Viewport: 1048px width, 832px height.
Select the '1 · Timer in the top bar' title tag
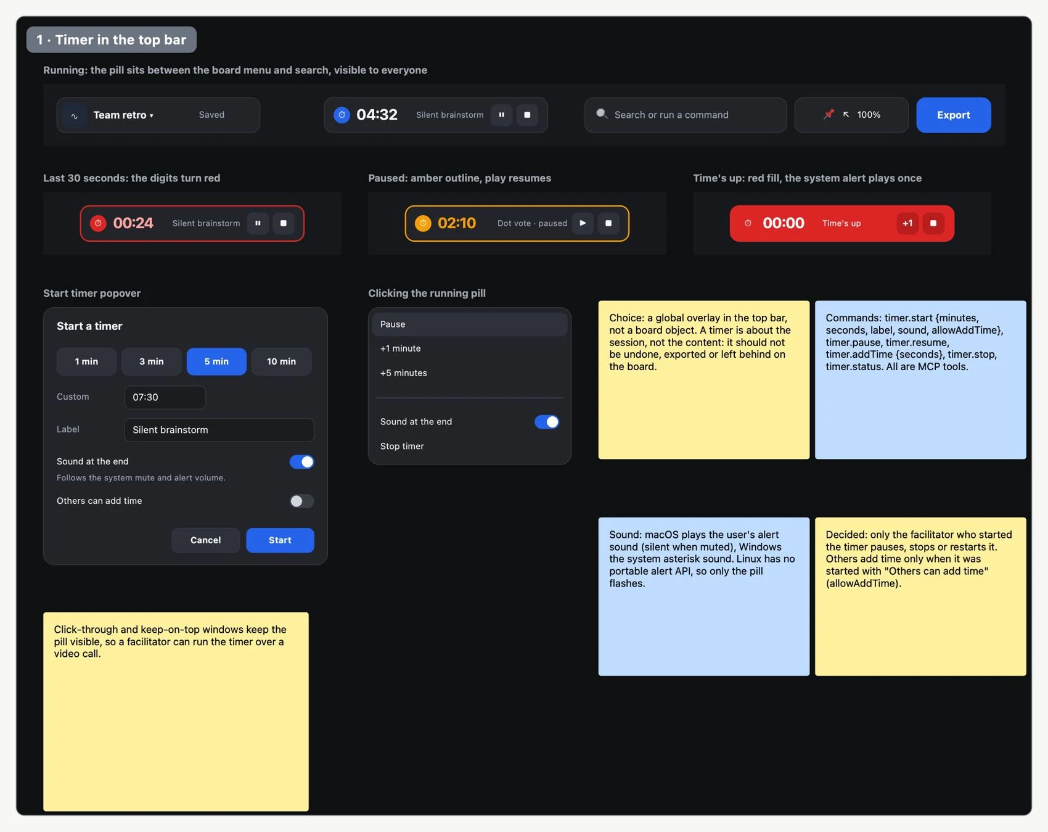point(112,39)
